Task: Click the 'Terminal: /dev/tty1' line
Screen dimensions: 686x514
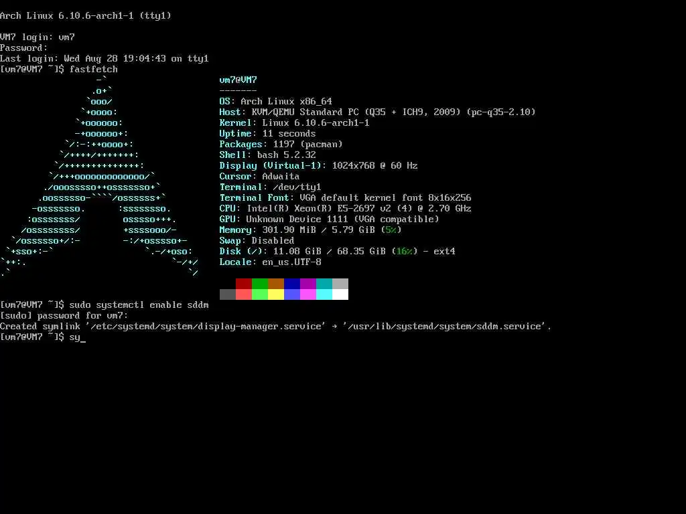Action: point(270,187)
